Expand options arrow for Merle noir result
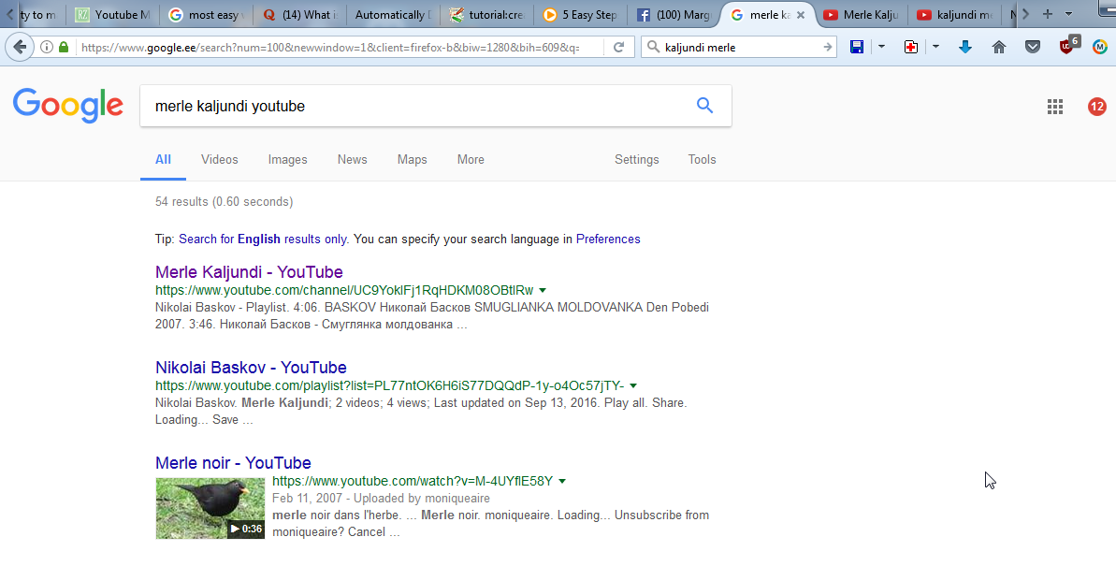The image size is (1116, 566). click(x=561, y=481)
